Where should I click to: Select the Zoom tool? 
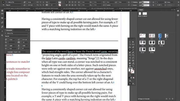133,66
